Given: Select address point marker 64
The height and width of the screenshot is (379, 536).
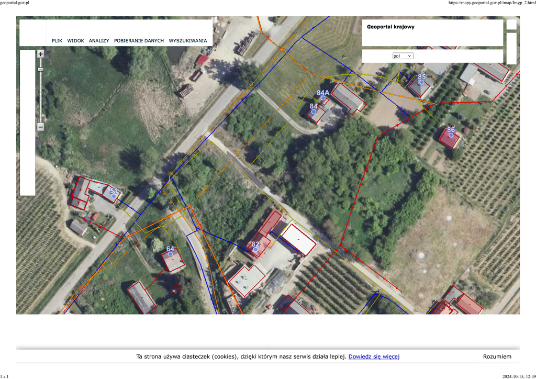Looking at the screenshot, I should point(170,254).
